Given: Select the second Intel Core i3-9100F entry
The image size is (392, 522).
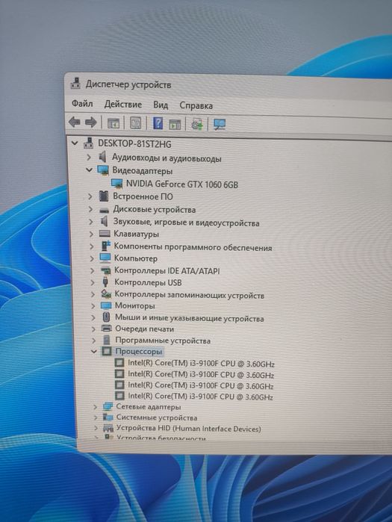Looking at the screenshot, I should coord(201,375).
